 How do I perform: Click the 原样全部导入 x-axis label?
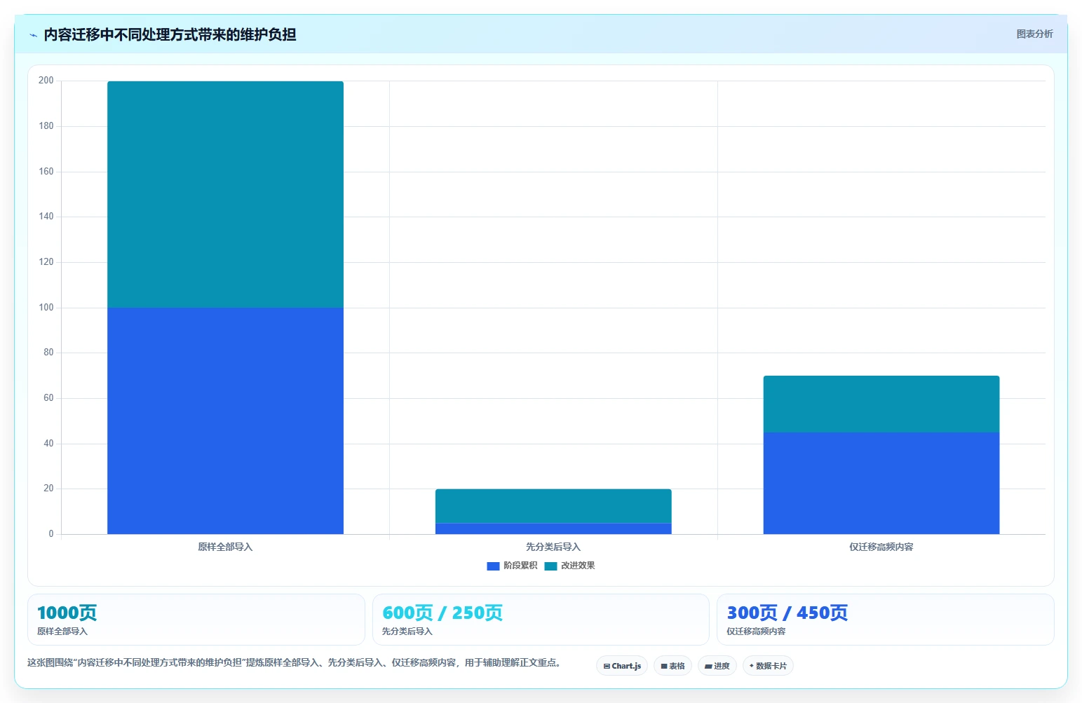point(225,547)
